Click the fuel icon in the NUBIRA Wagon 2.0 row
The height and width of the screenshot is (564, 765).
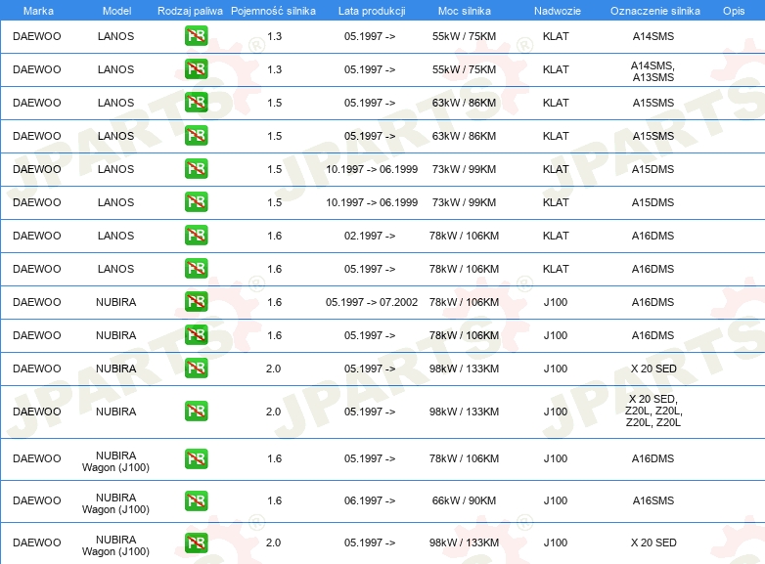196,542
